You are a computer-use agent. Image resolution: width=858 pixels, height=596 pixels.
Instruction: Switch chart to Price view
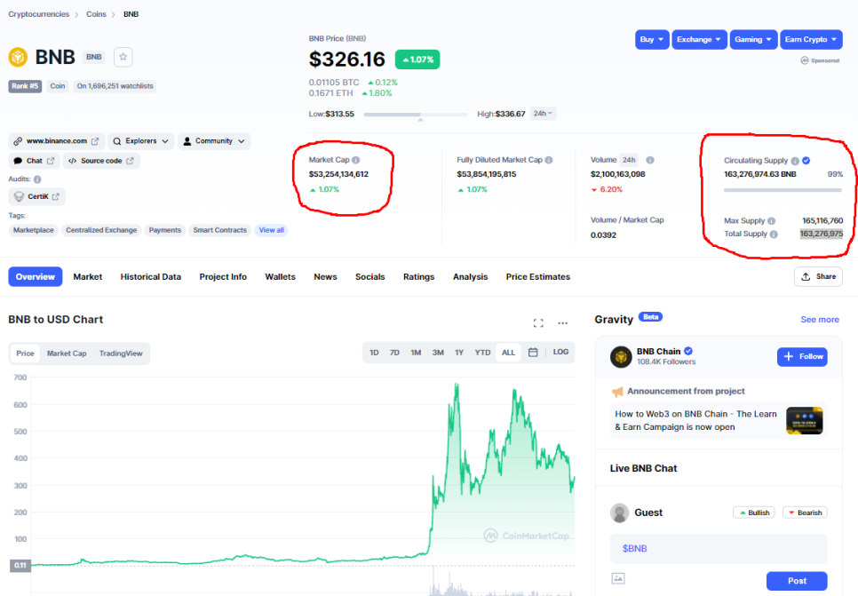point(25,354)
